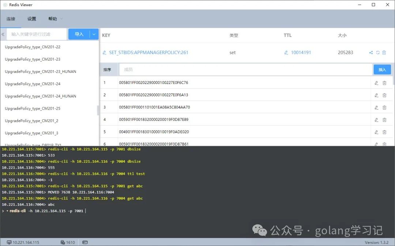Delete member row 2 ending E0F6A13
Image resolution: width=395 pixels, height=246 pixels.
[384, 95]
